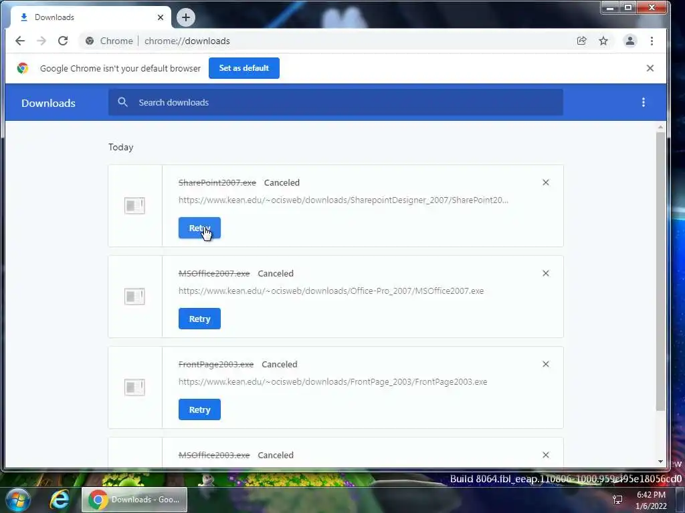Open a new tab with the plus button

coord(186,17)
